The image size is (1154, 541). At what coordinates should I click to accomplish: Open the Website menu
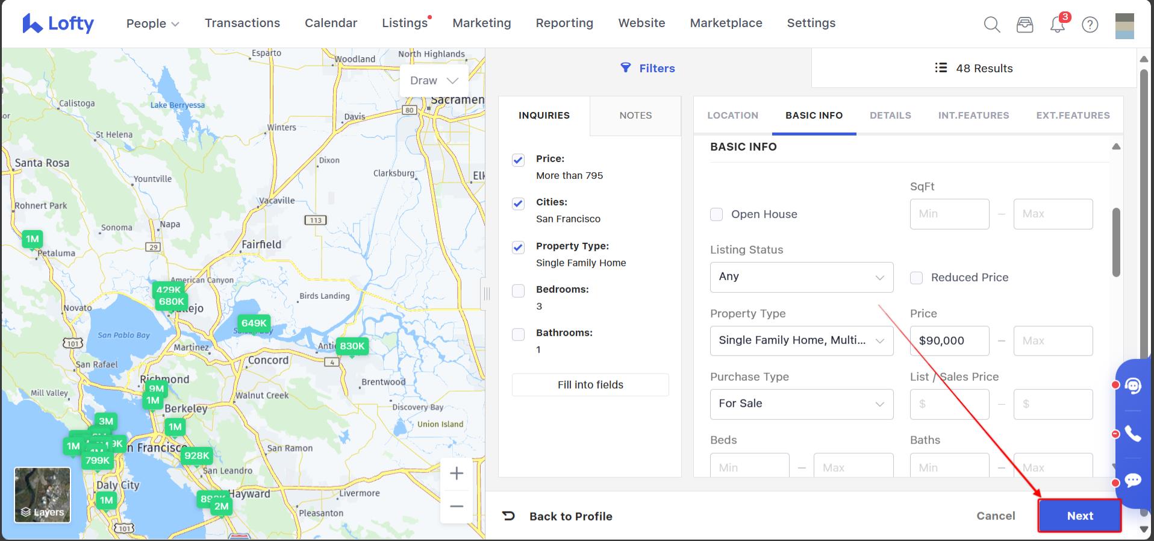(x=641, y=23)
